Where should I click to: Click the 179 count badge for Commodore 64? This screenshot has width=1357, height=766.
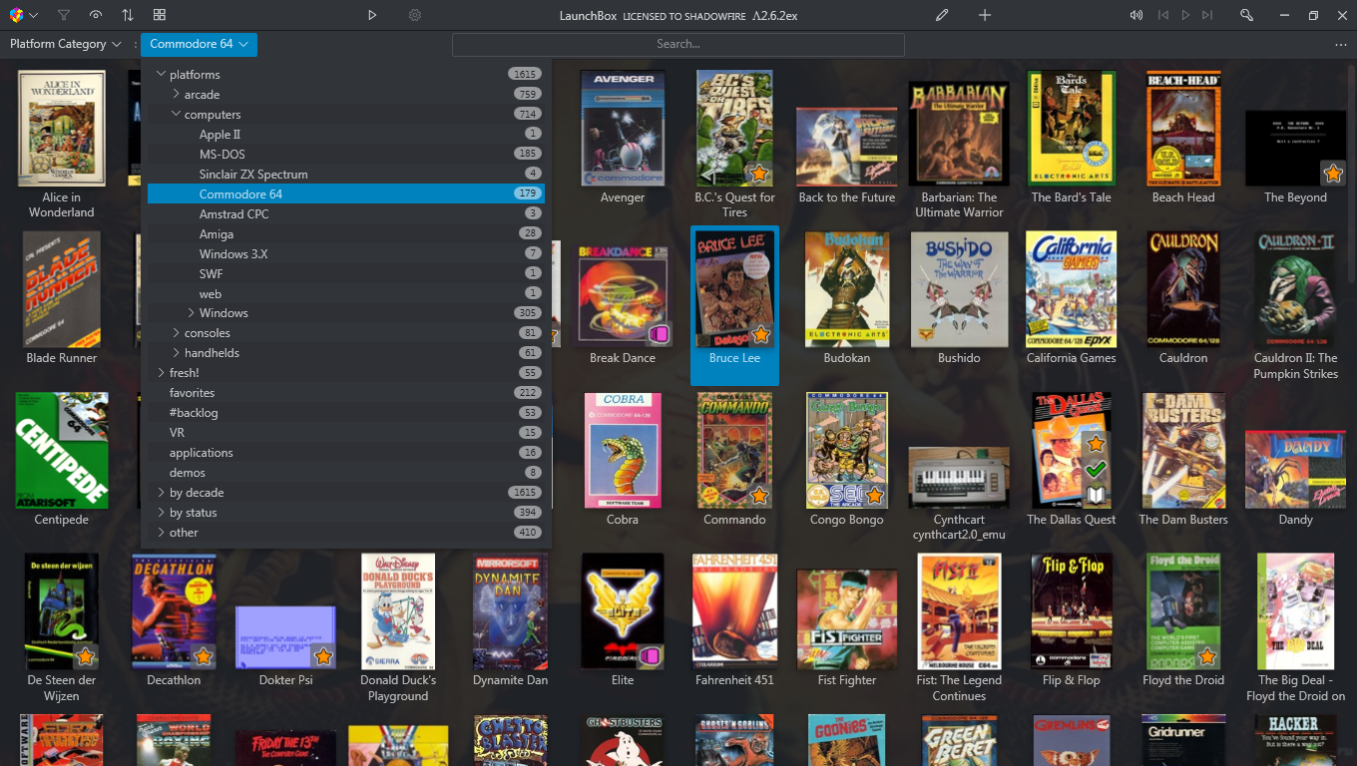(x=528, y=193)
